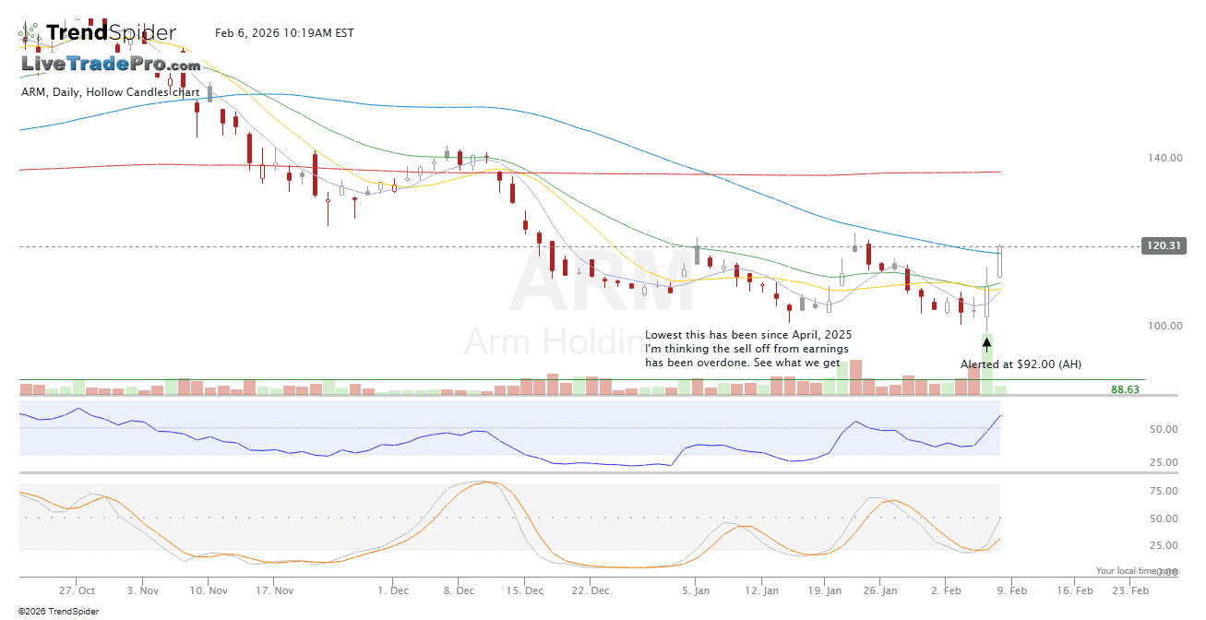Click the 100.00 price axis label
Viewport: 1206px width, 620px height.
point(1164,326)
